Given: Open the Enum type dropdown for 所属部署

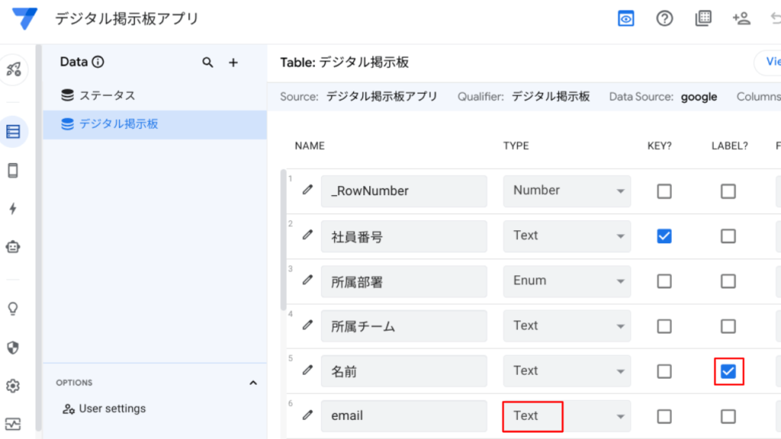Looking at the screenshot, I should (567, 281).
